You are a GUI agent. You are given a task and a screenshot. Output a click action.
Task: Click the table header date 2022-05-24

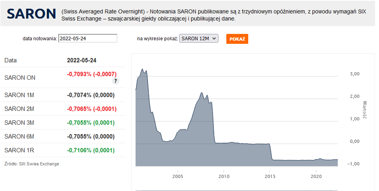coord(82,60)
